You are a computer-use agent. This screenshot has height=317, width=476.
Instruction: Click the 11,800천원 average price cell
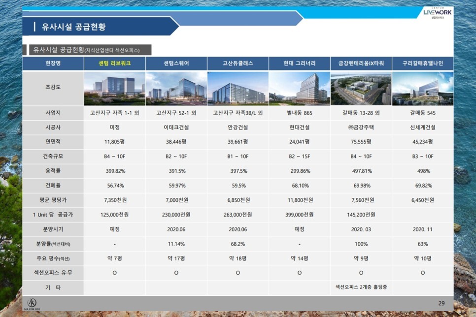pos(300,200)
